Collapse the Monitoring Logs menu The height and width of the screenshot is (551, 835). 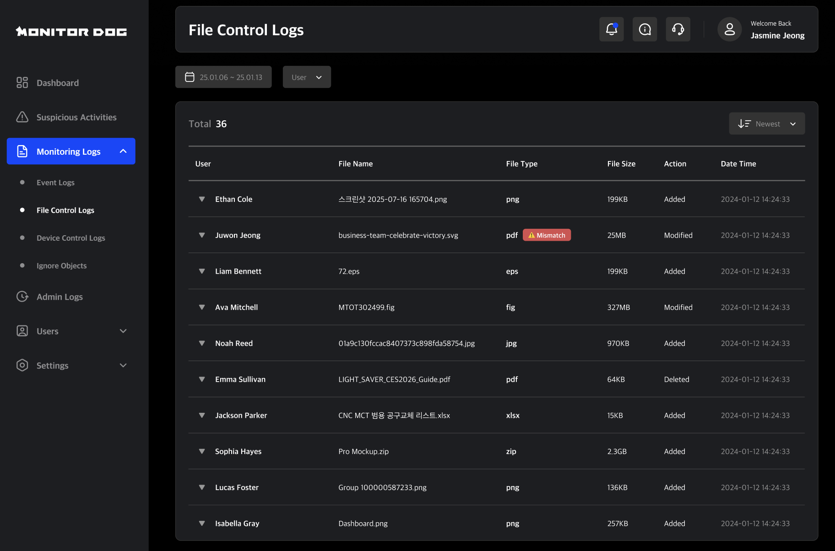click(123, 151)
